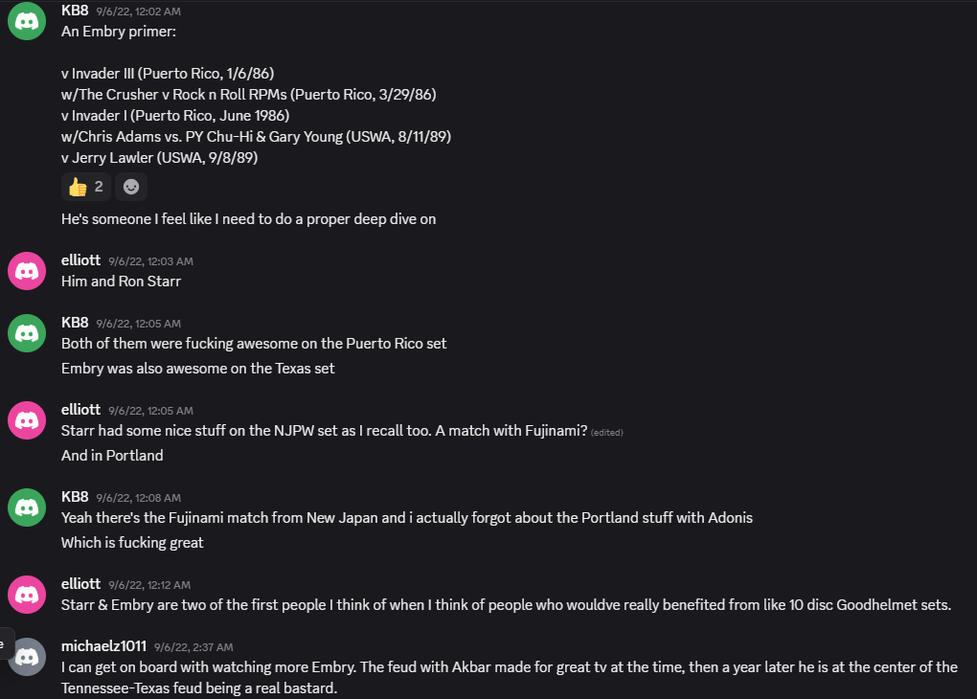Click the "(edited)" label after the Fujinami message
The width and height of the screenshot is (977, 699).
tap(607, 432)
